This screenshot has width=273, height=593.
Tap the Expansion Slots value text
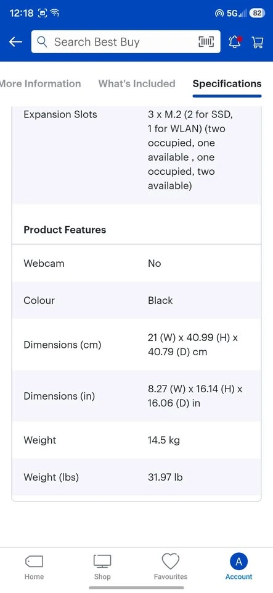point(187,150)
